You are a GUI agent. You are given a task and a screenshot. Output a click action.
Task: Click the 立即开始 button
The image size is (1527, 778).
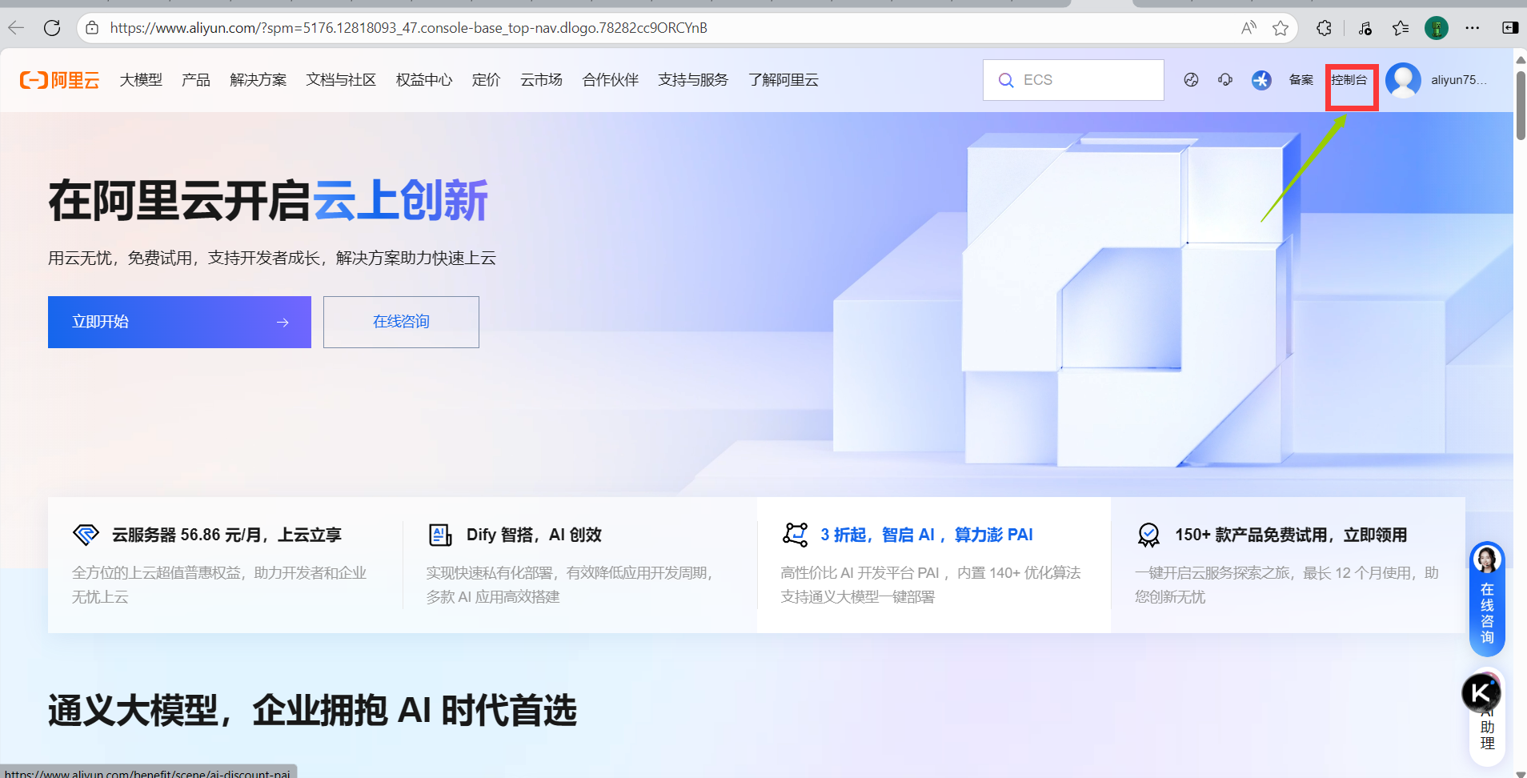179,322
